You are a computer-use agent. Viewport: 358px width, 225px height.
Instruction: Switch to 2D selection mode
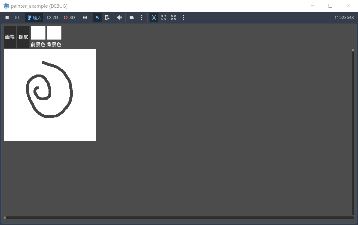[x=53, y=18]
